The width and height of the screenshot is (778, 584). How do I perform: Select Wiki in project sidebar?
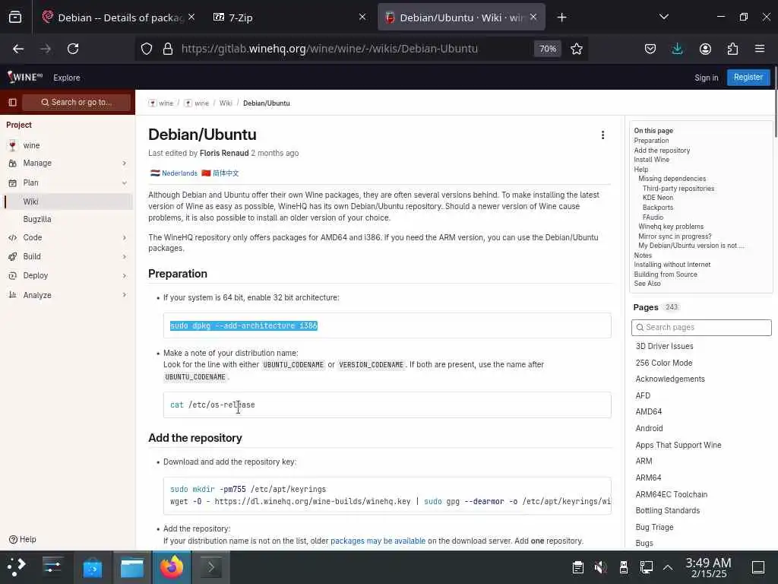click(68, 202)
